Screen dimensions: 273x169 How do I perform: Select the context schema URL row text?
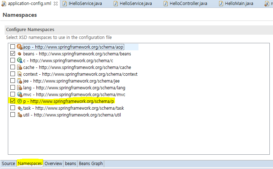tap(80, 74)
